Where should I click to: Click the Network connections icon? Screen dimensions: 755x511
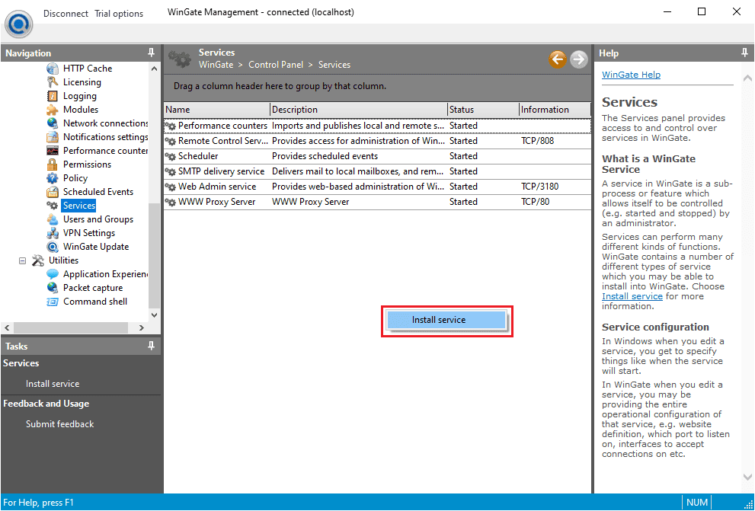(53, 123)
